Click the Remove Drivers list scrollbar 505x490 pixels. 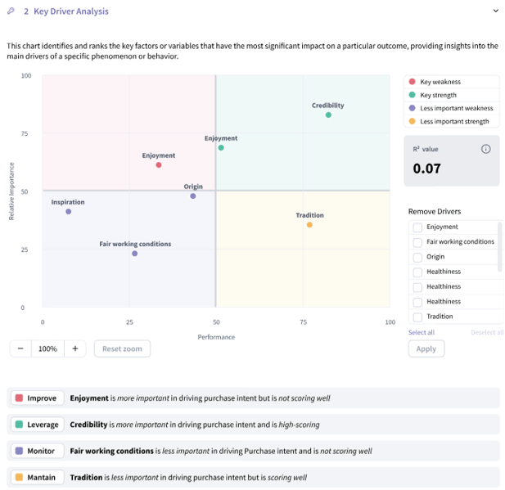click(x=500, y=246)
